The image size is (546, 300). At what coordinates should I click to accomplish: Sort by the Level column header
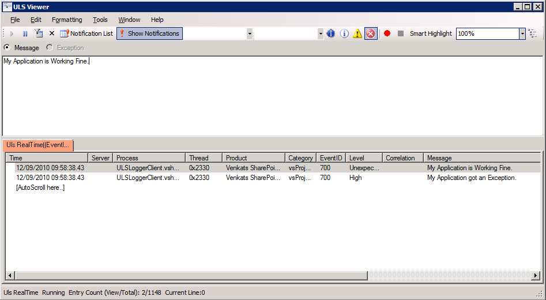point(364,158)
